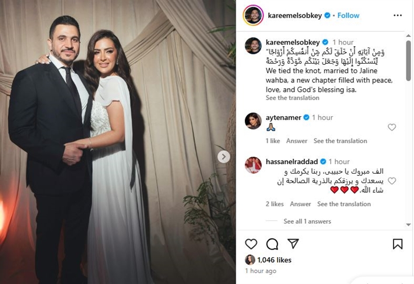Like the post with the heart icon
Image resolution: width=414 pixels, height=284 pixels.
[251, 244]
